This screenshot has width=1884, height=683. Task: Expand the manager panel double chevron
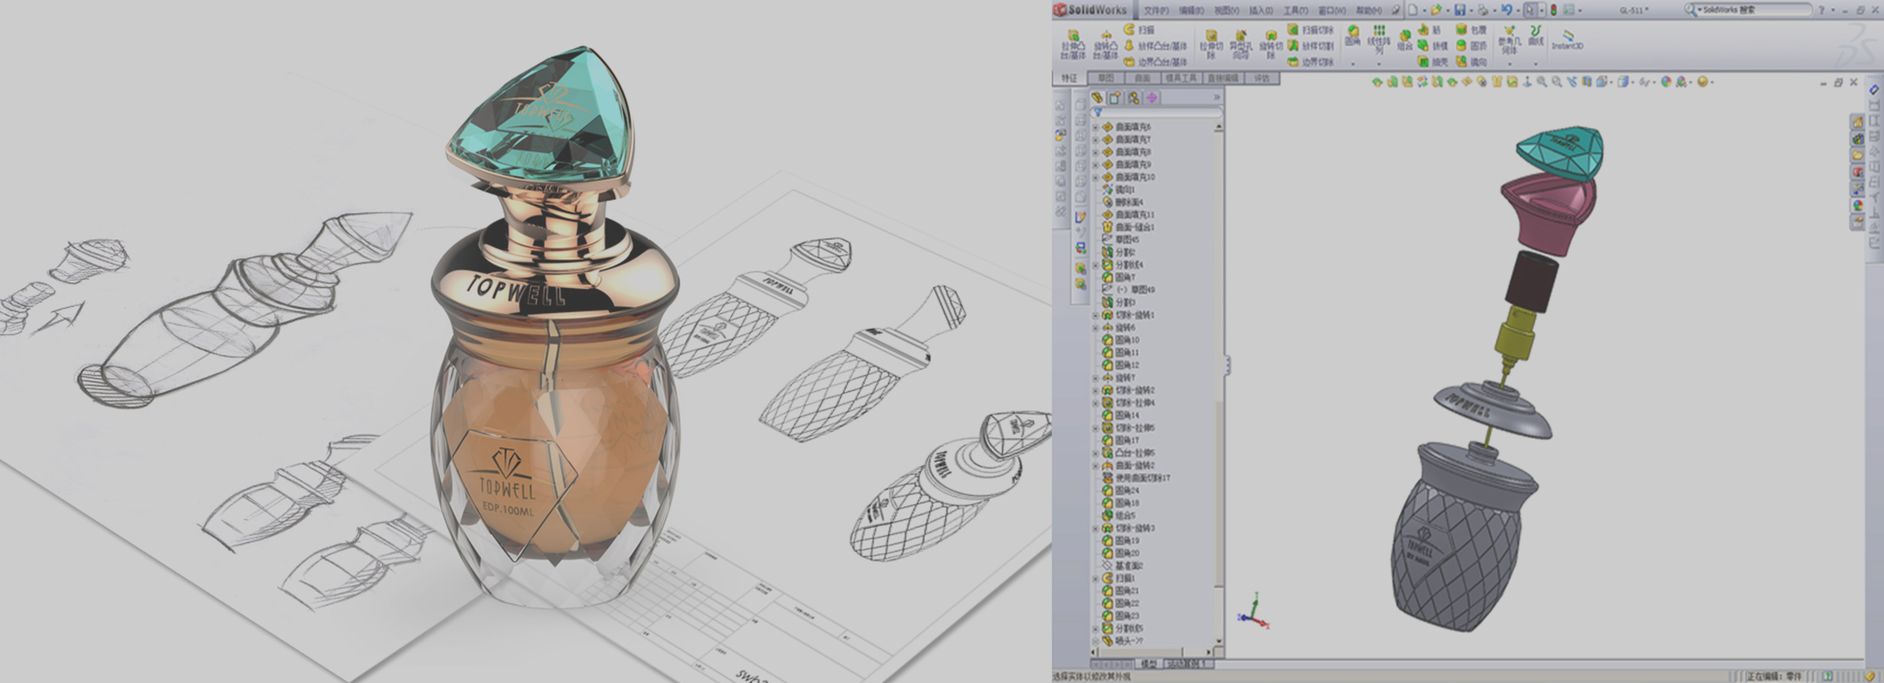click(1217, 97)
